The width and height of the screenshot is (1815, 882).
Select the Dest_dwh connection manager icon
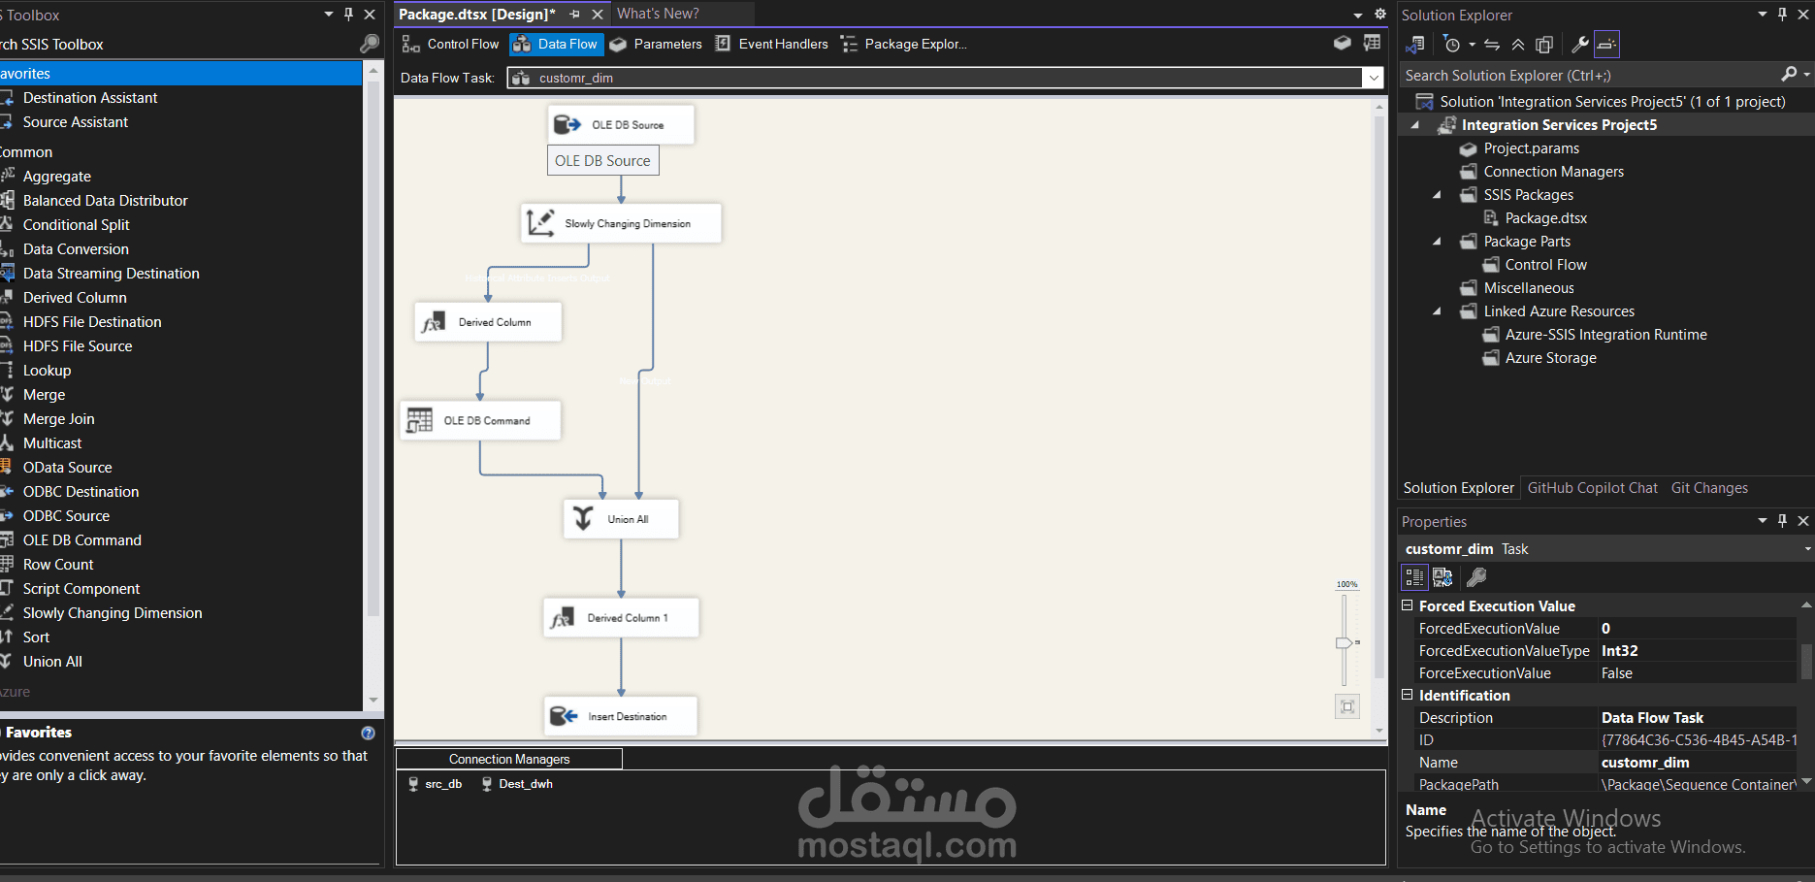487,784
